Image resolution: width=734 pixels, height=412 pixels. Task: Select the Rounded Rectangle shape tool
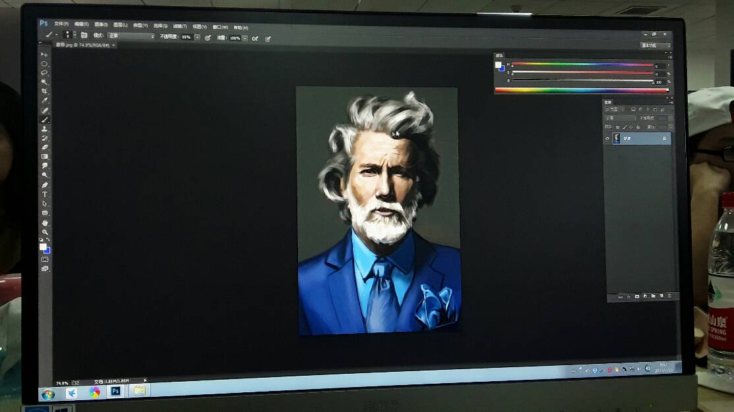[x=44, y=213]
